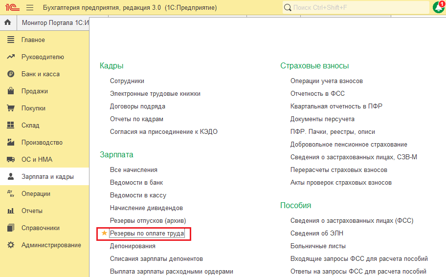This screenshot has height=277, width=446.
Task: Open Резервы отпусков (архив)
Action: [x=148, y=221]
